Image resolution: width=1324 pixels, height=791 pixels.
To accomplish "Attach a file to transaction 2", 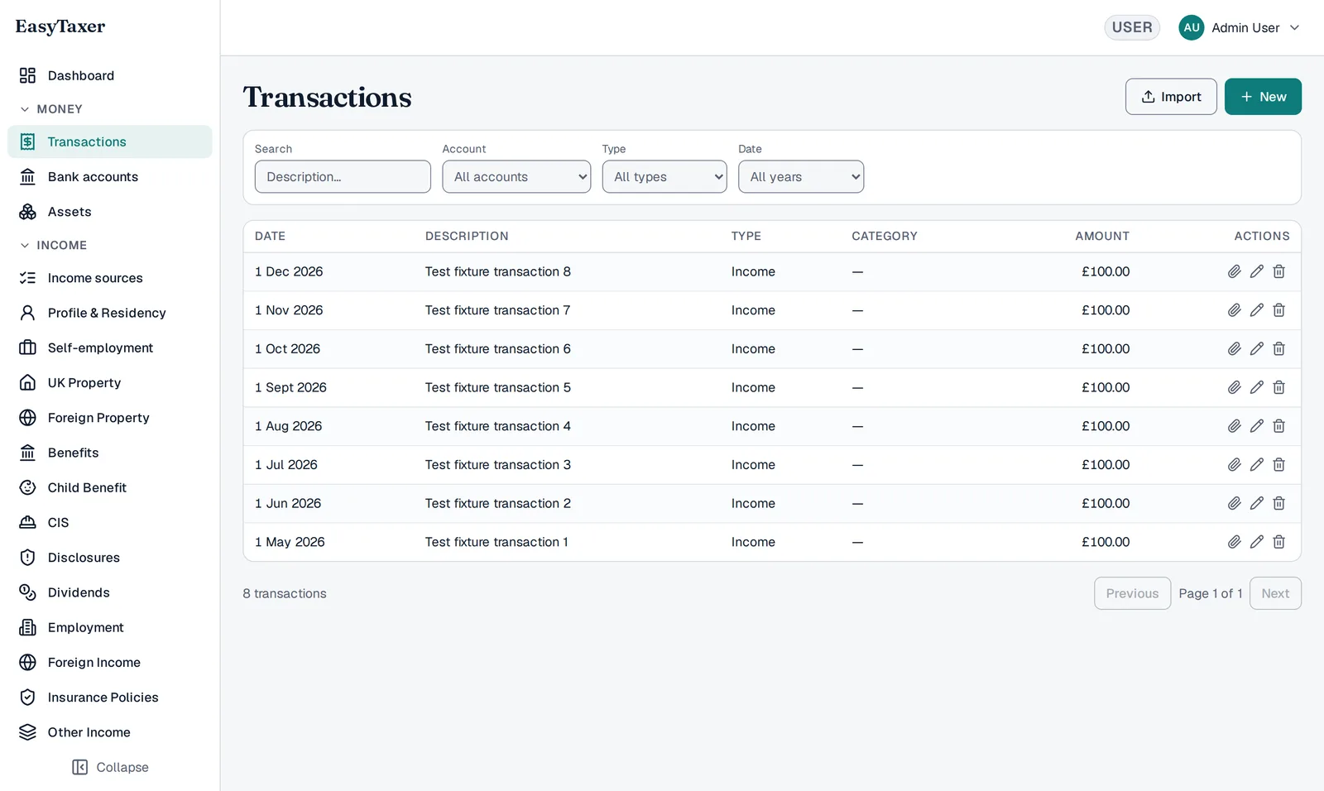I will 1234,503.
